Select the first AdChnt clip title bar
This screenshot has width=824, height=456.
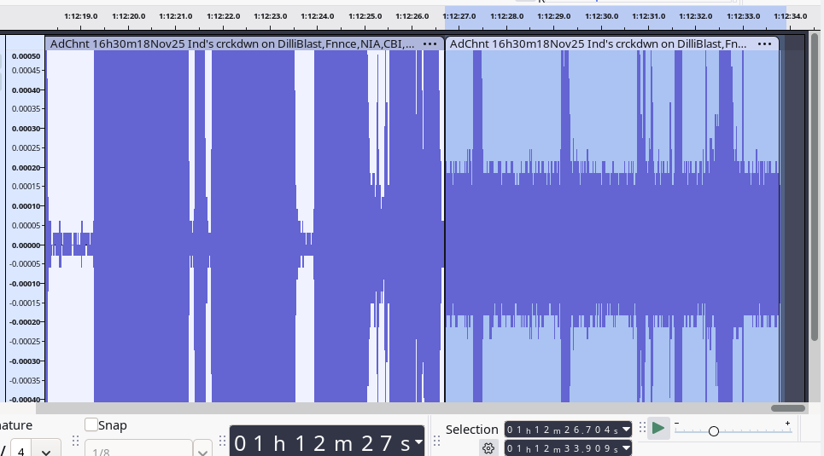[231, 43]
